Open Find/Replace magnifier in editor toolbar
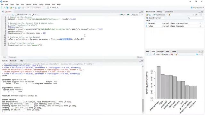 (30, 15)
